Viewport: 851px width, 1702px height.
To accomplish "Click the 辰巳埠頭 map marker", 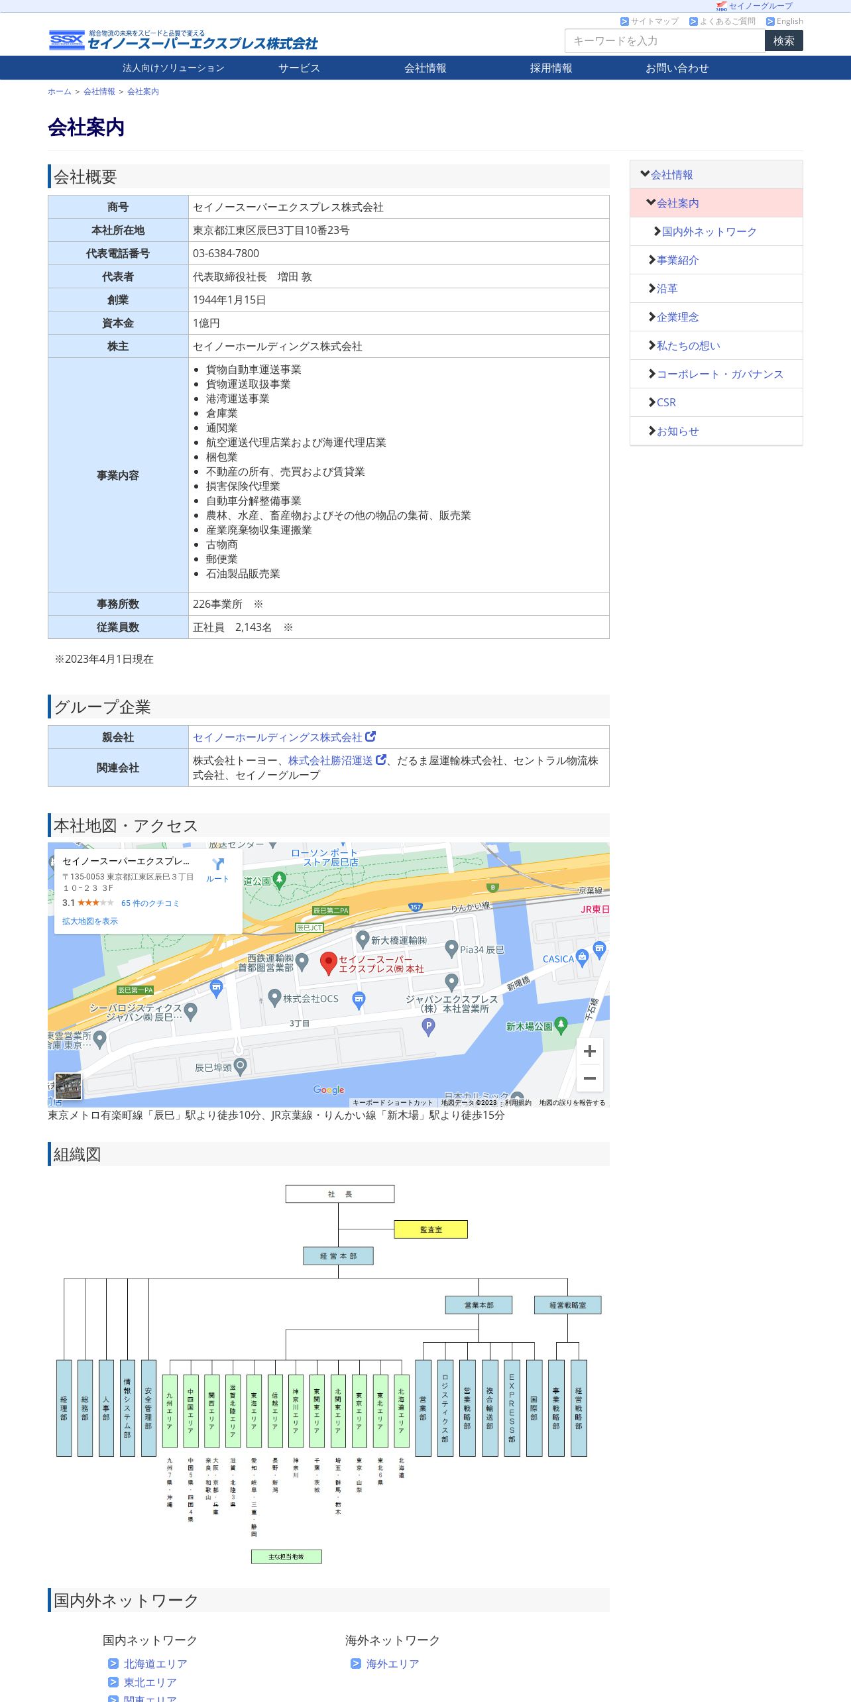I will [241, 1066].
